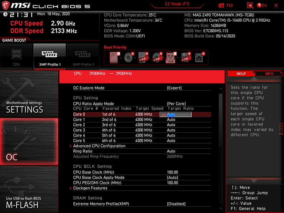Click Core 2 target speed 4300 MHz
The width and height of the screenshot is (284, 213).
click(x=144, y=125)
